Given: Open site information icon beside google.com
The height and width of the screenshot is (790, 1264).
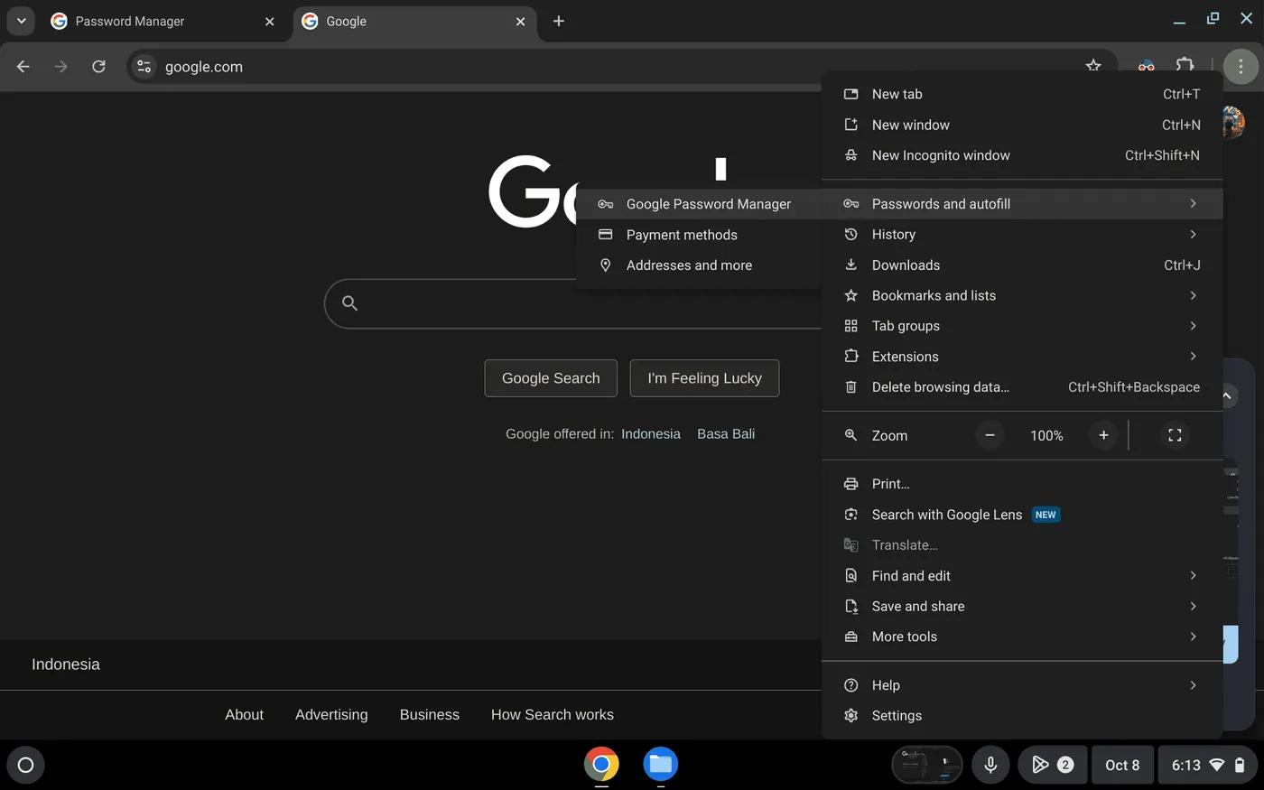Looking at the screenshot, I should pyautogui.click(x=144, y=67).
